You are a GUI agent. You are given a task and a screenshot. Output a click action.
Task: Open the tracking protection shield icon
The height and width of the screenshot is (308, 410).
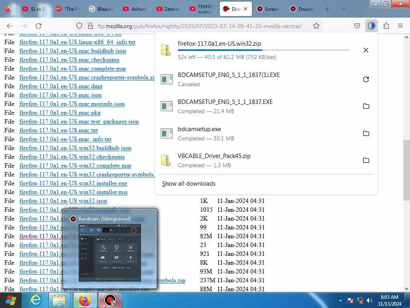79,26
